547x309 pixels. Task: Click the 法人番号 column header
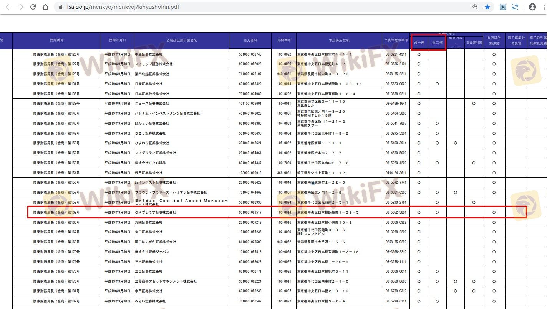[250, 40]
